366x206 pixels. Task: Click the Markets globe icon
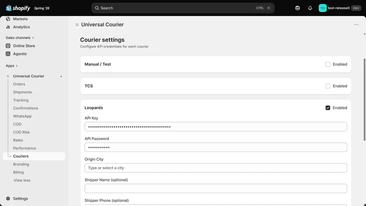(x=8, y=19)
